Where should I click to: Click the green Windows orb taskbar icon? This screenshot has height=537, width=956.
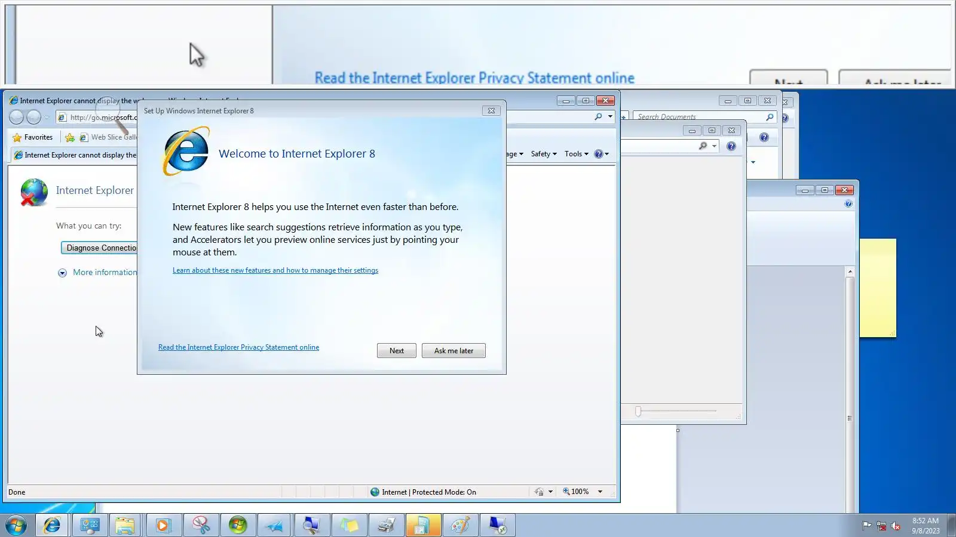238,525
